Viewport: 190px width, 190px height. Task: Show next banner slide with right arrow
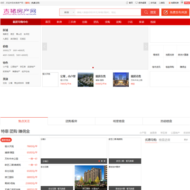click(146, 46)
